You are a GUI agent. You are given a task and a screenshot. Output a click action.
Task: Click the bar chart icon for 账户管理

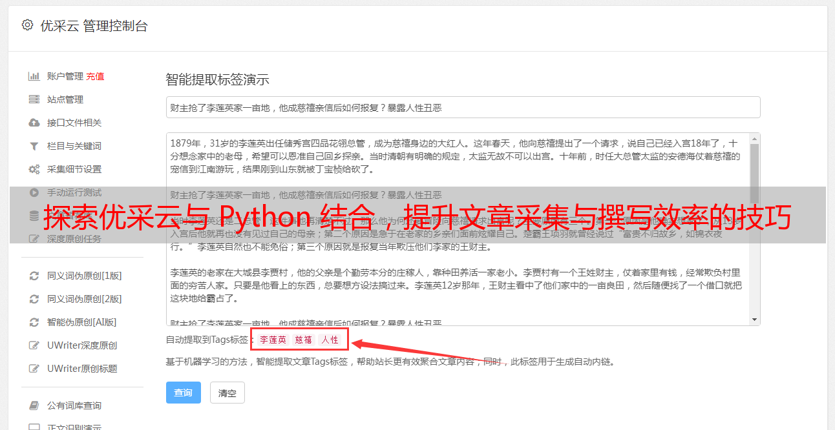pos(34,76)
